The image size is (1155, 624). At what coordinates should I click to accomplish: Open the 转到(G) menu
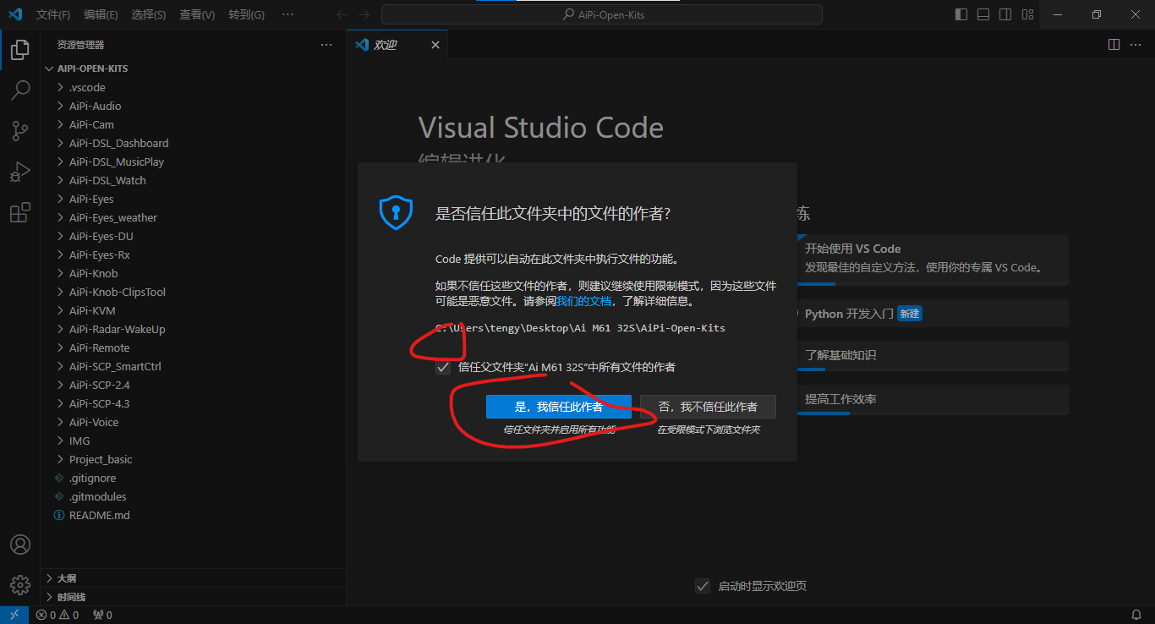coord(246,14)
